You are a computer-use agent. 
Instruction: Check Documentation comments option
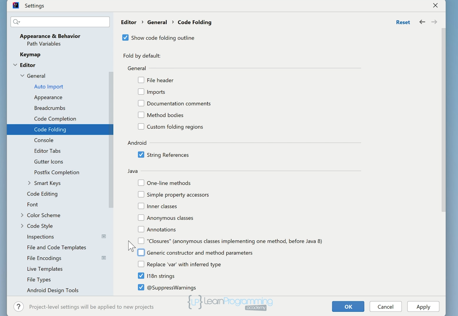coord(141,103)
